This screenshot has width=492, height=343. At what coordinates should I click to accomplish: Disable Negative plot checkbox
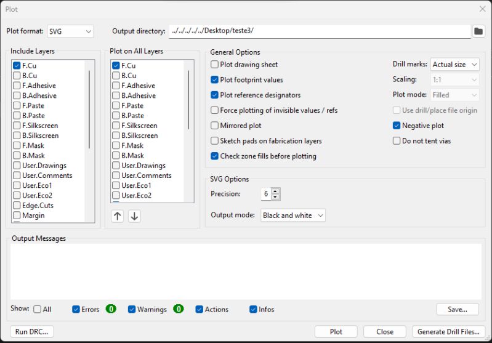(x=397, y=126)
